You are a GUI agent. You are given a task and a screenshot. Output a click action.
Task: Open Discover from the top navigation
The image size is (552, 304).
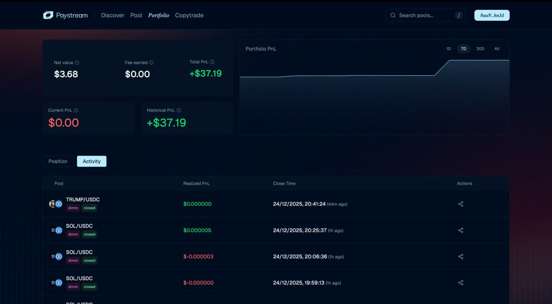pos(112,15)
